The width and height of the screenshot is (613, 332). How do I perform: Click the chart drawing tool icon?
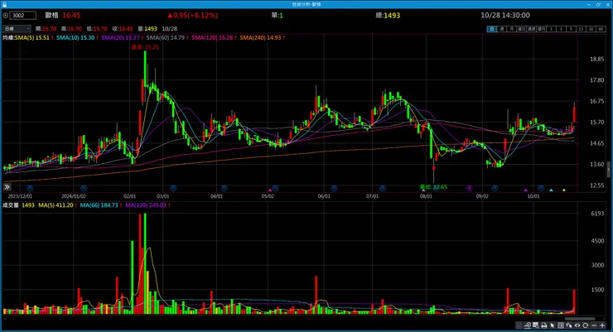click(x=528, y=325)
